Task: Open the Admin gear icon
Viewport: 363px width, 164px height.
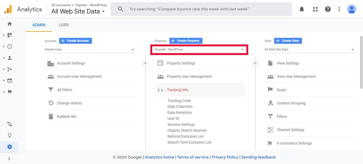Action: (x=10, y=147)
